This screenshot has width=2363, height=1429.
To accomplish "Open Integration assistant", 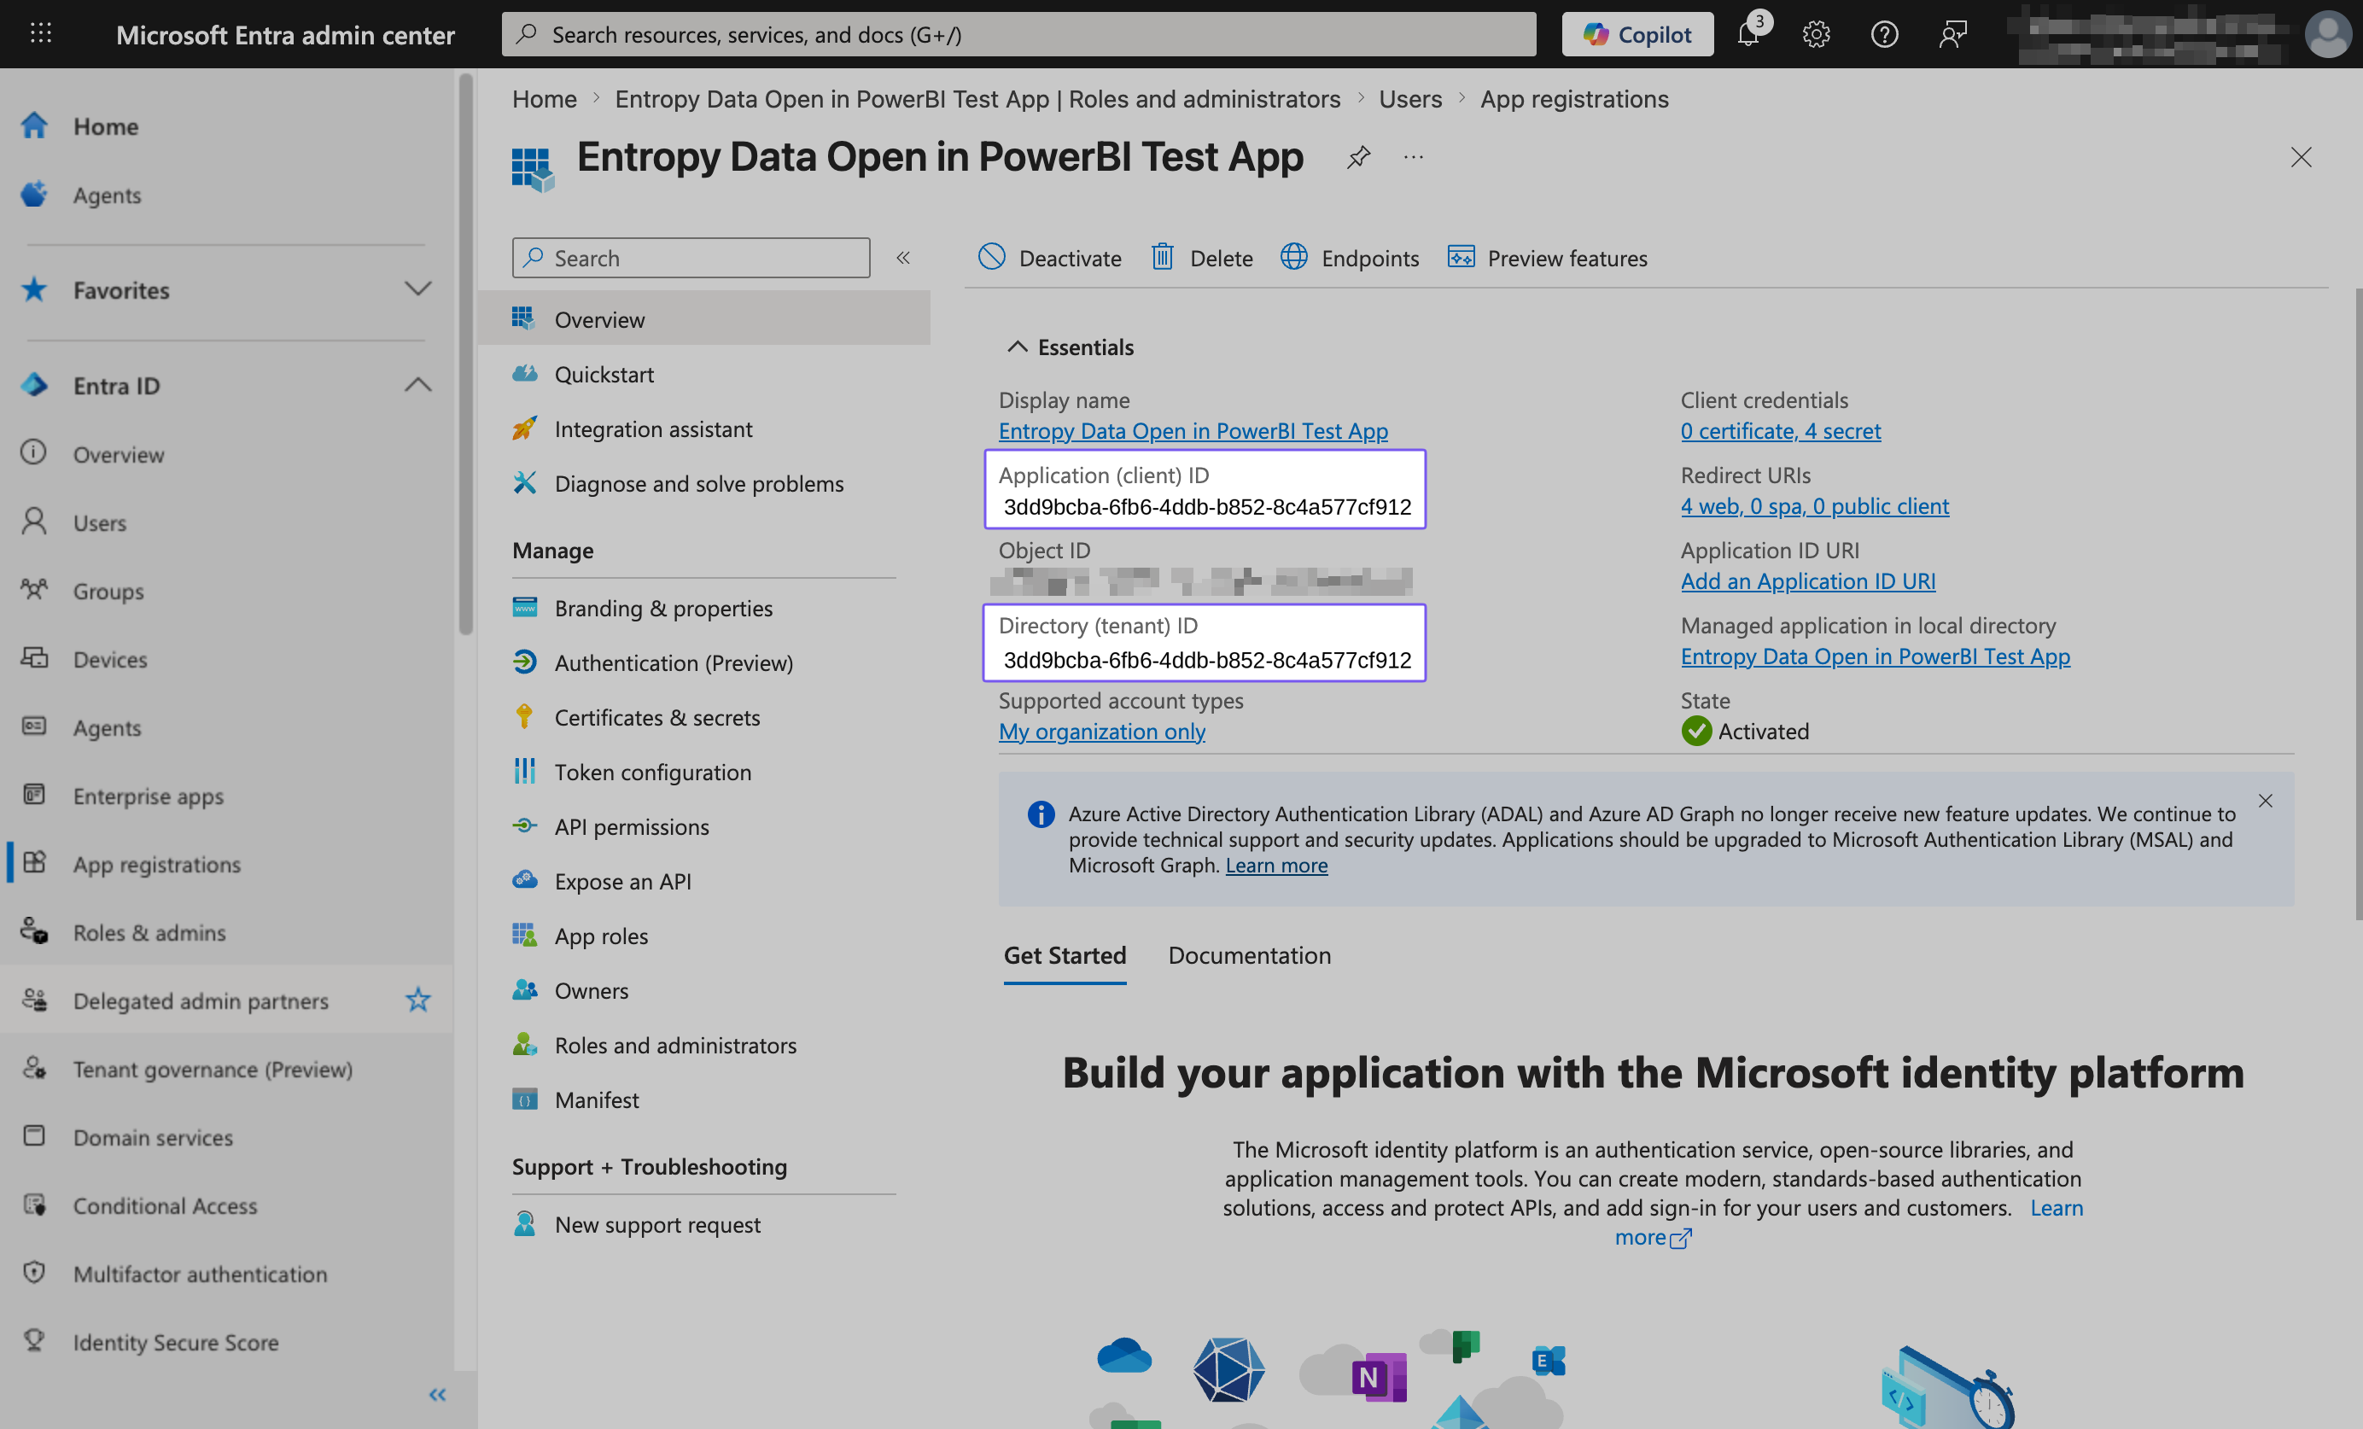I will coord(653,428).
